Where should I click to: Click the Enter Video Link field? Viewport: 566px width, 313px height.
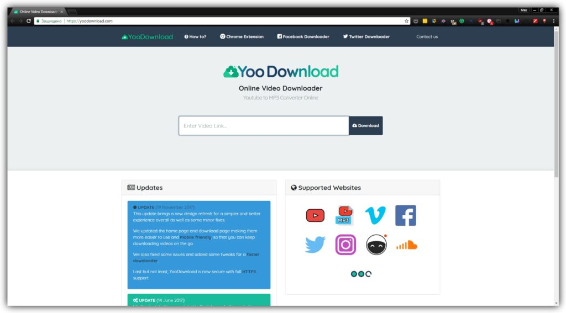tap(264, 125)
